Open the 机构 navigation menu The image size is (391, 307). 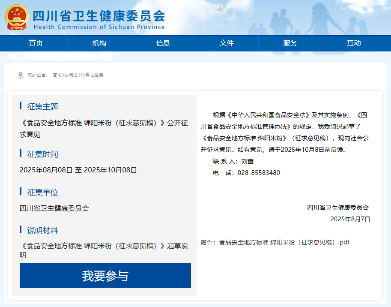(x=99, y=43)
